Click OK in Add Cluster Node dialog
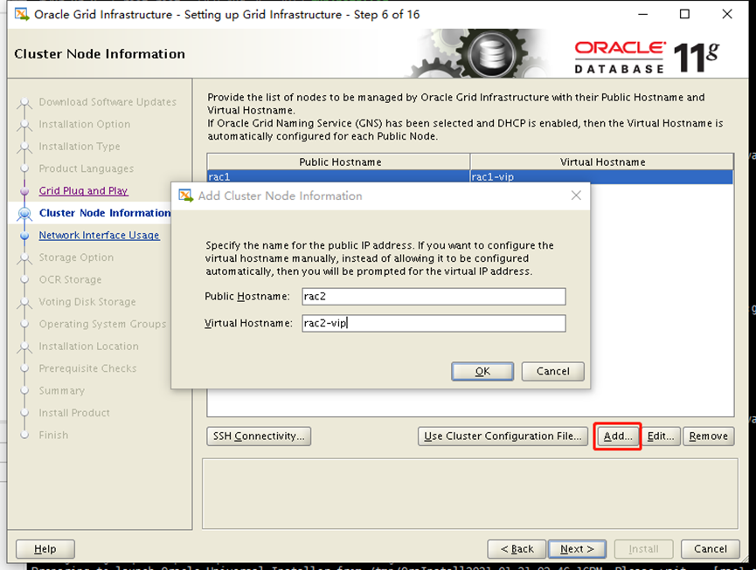 [x=482, y=371]
